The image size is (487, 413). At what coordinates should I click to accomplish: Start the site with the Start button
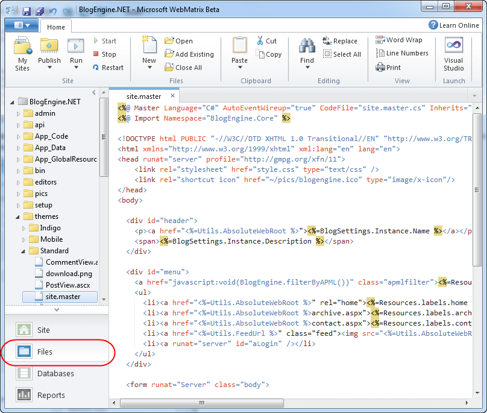tap(105, 41)
